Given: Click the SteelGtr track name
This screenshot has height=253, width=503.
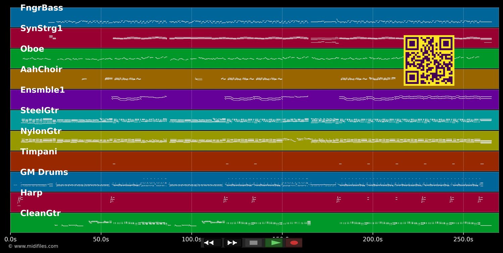Looking at the screenshot, I should (39, 110).
